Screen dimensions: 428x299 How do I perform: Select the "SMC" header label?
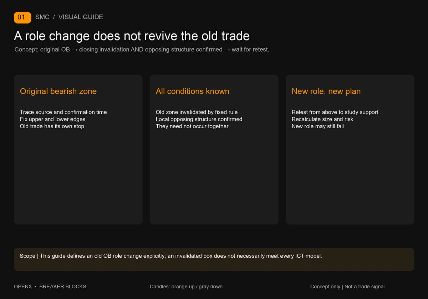click(42, 17)
